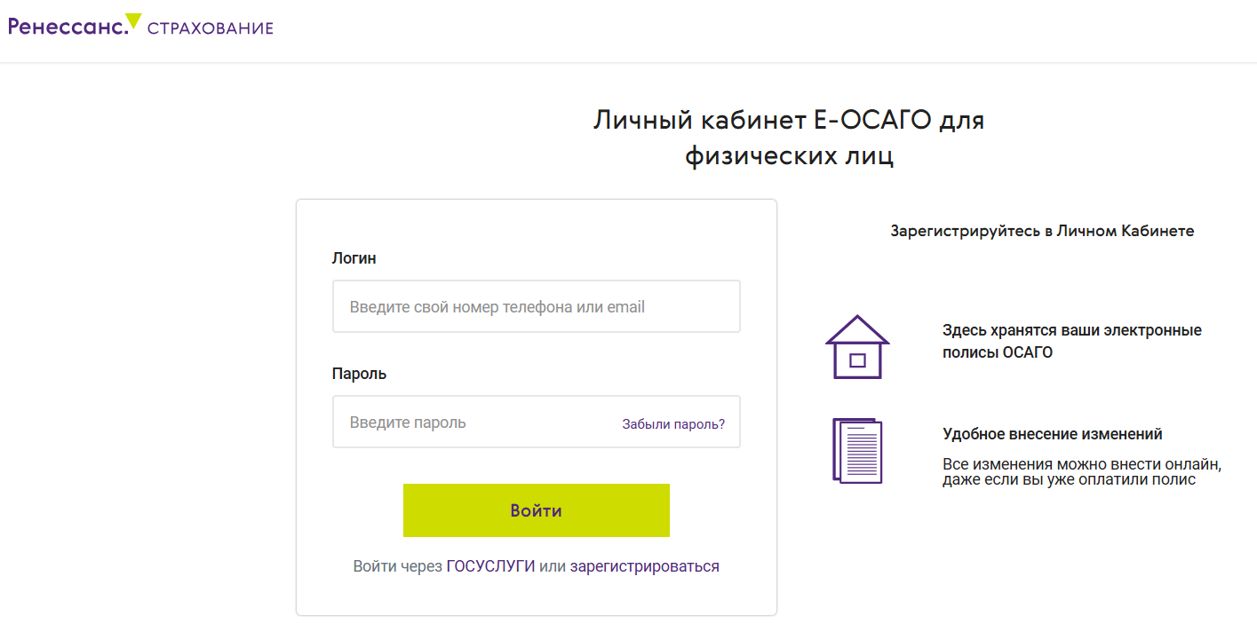Open the Забыли пароль? link
Viewport: 1257px width, 632px height.
tap(673, 424)
